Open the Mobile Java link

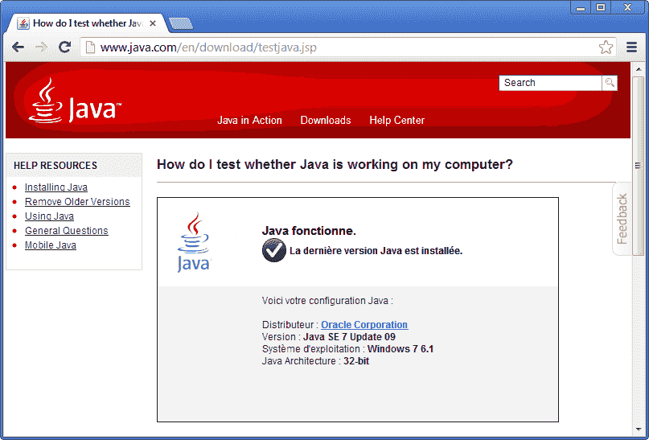click(x=51, y=245)
